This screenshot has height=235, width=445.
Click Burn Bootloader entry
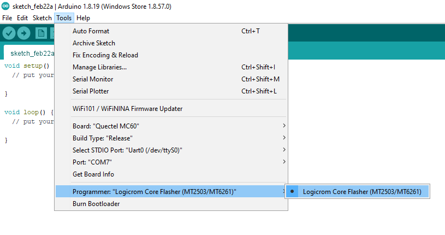(171, 203)
